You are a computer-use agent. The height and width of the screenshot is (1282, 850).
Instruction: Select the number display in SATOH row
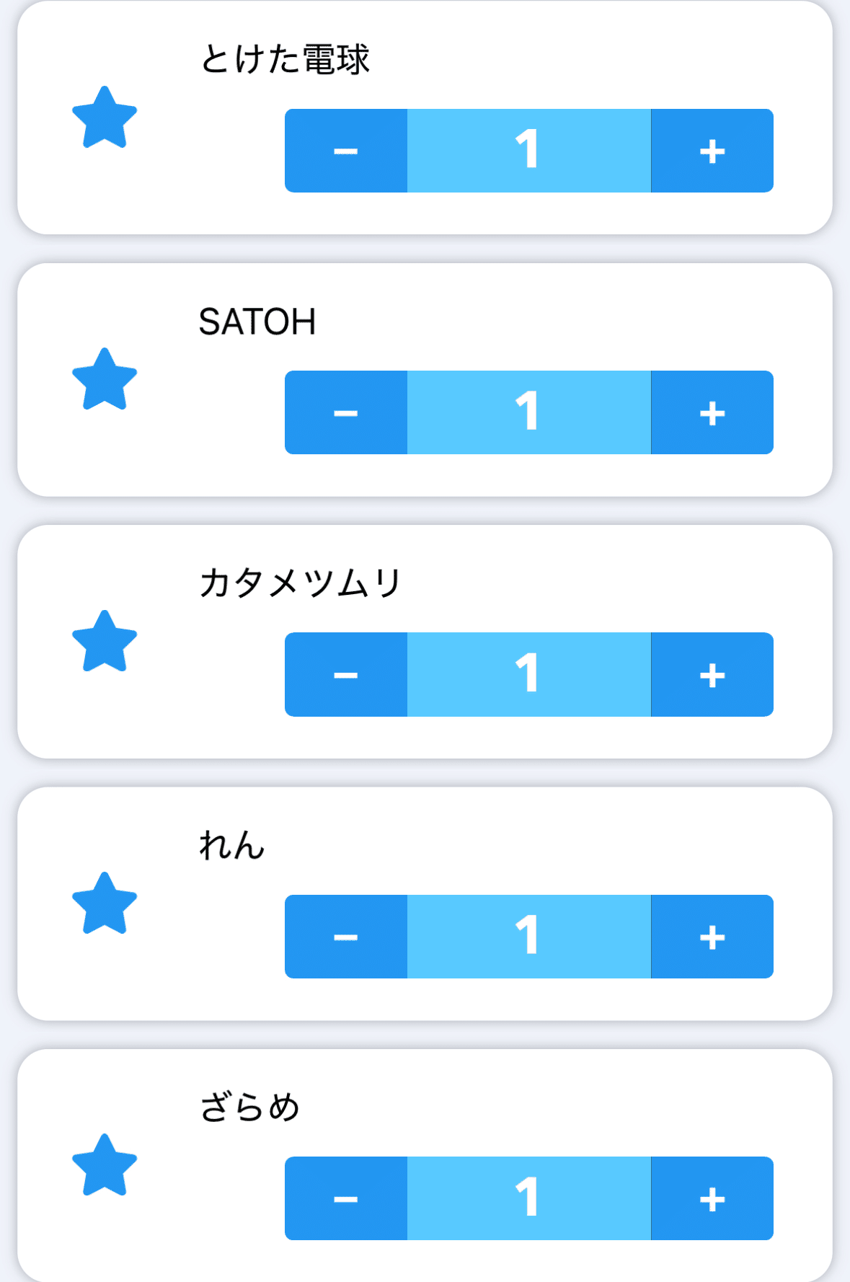(x=528, y=412)
